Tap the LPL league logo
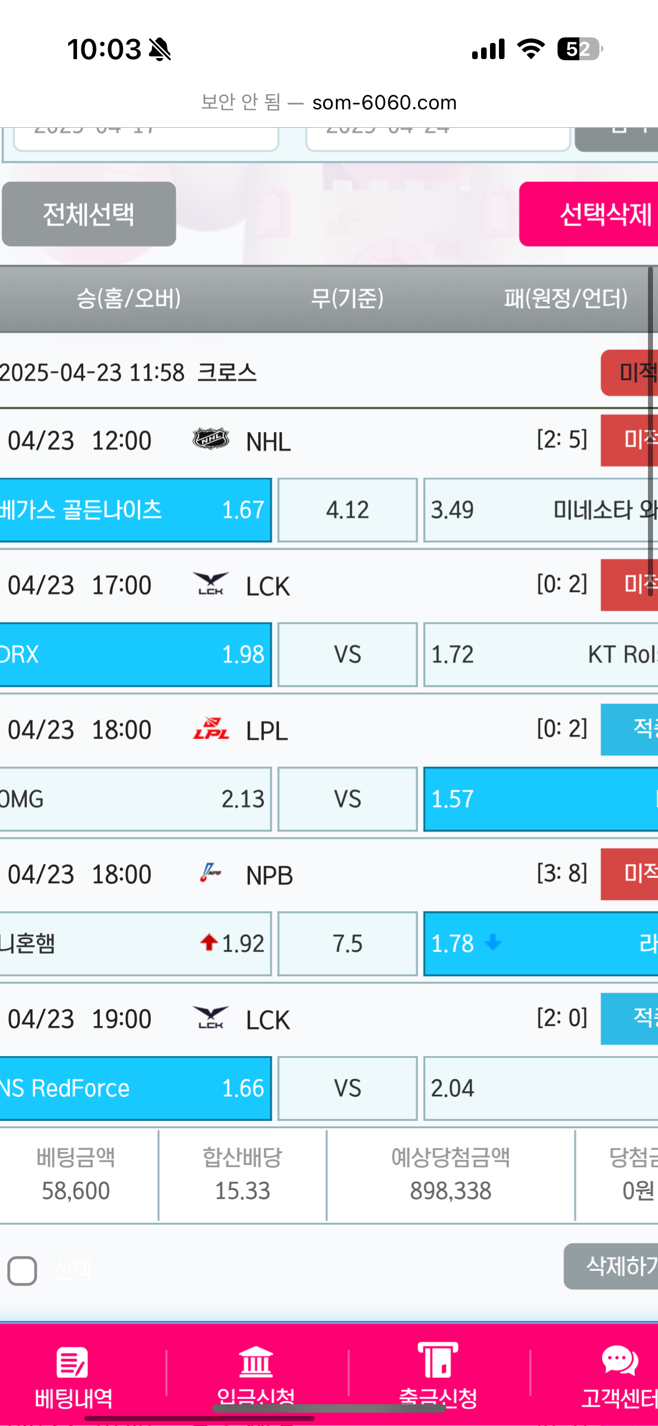The width and height of the screenshot is (658, 1426). [x=210, y=729]
